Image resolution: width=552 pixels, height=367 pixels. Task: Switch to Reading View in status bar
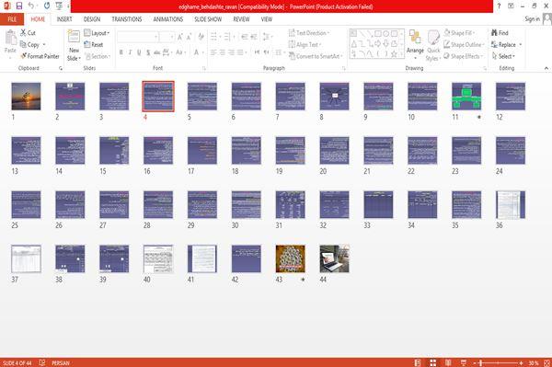tap(448, 362)
